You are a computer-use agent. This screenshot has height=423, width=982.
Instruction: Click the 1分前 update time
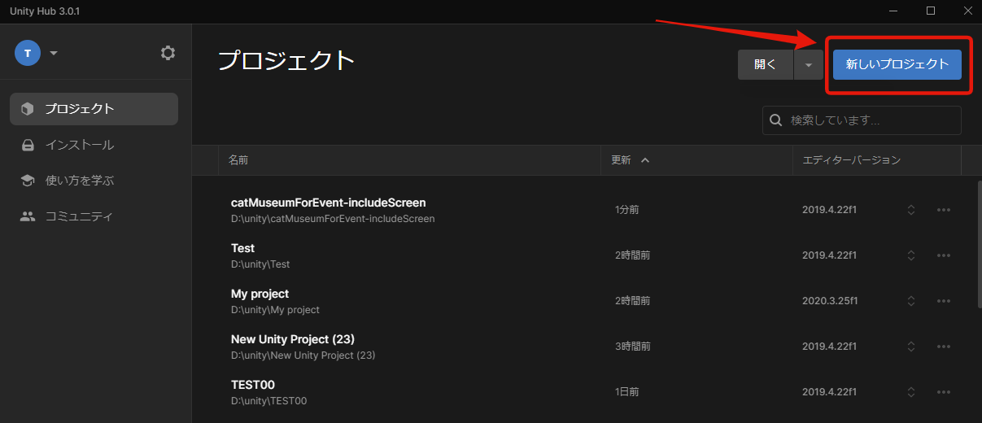[x=627, y=210]
